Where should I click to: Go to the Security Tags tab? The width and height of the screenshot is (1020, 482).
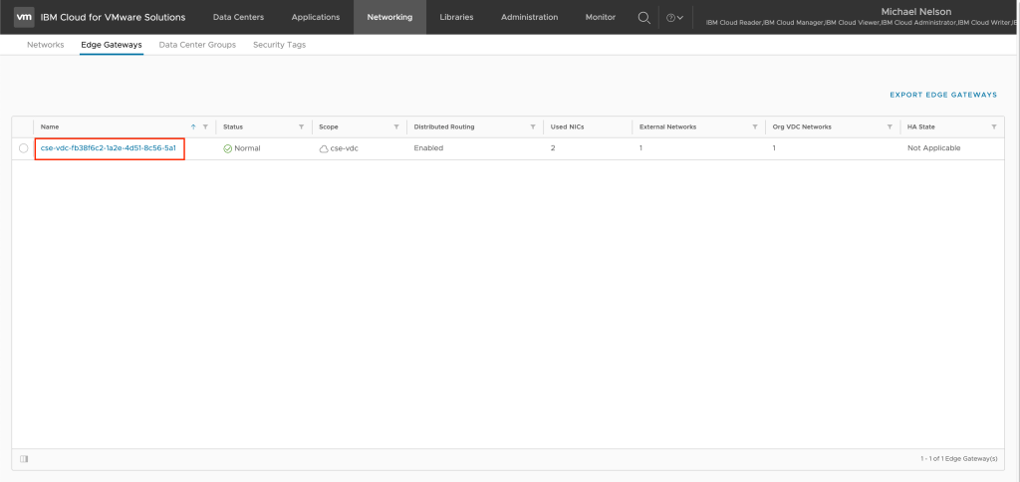(279, 45)
